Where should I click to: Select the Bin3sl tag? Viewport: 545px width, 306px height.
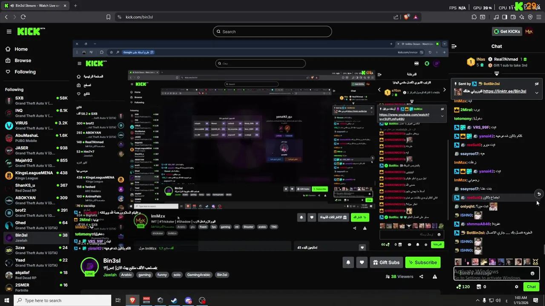tap(222, 275)
